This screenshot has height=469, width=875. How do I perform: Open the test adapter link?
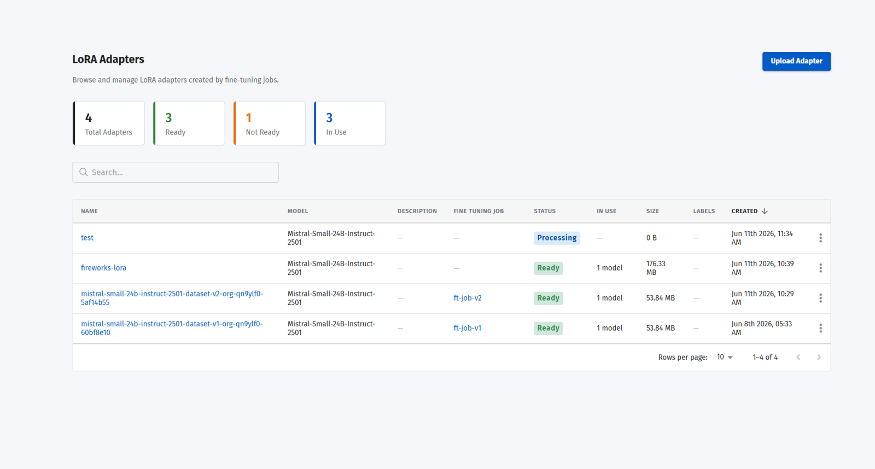(87, 238)
